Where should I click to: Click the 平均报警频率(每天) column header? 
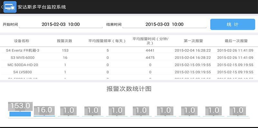tap(107, 41)
